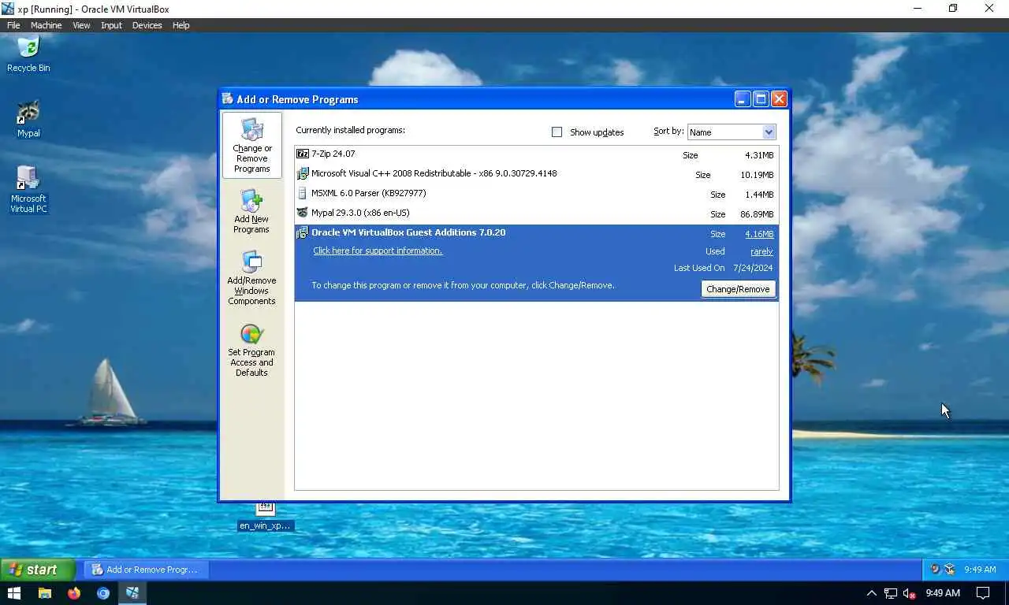Click the Microsoft Visual C++ 2008 Redistributable icon
This screenshot has height=605, width=1009.
point(302,173)
